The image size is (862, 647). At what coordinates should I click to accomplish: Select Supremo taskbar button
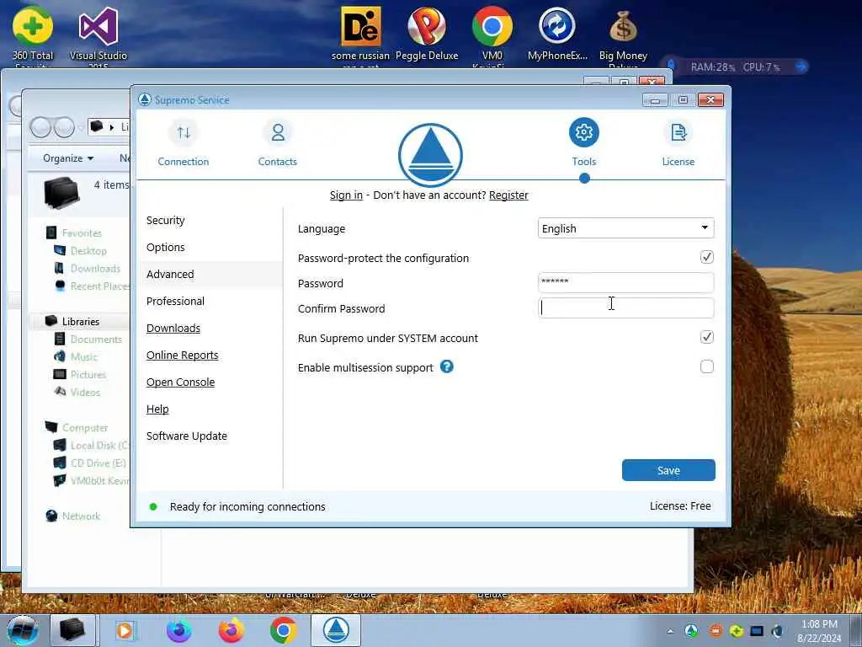click(336, 630)
